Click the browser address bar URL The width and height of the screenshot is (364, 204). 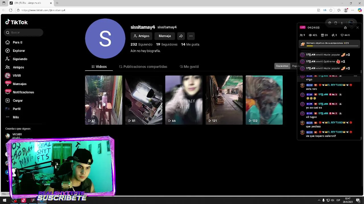click(x=44, y=10)
